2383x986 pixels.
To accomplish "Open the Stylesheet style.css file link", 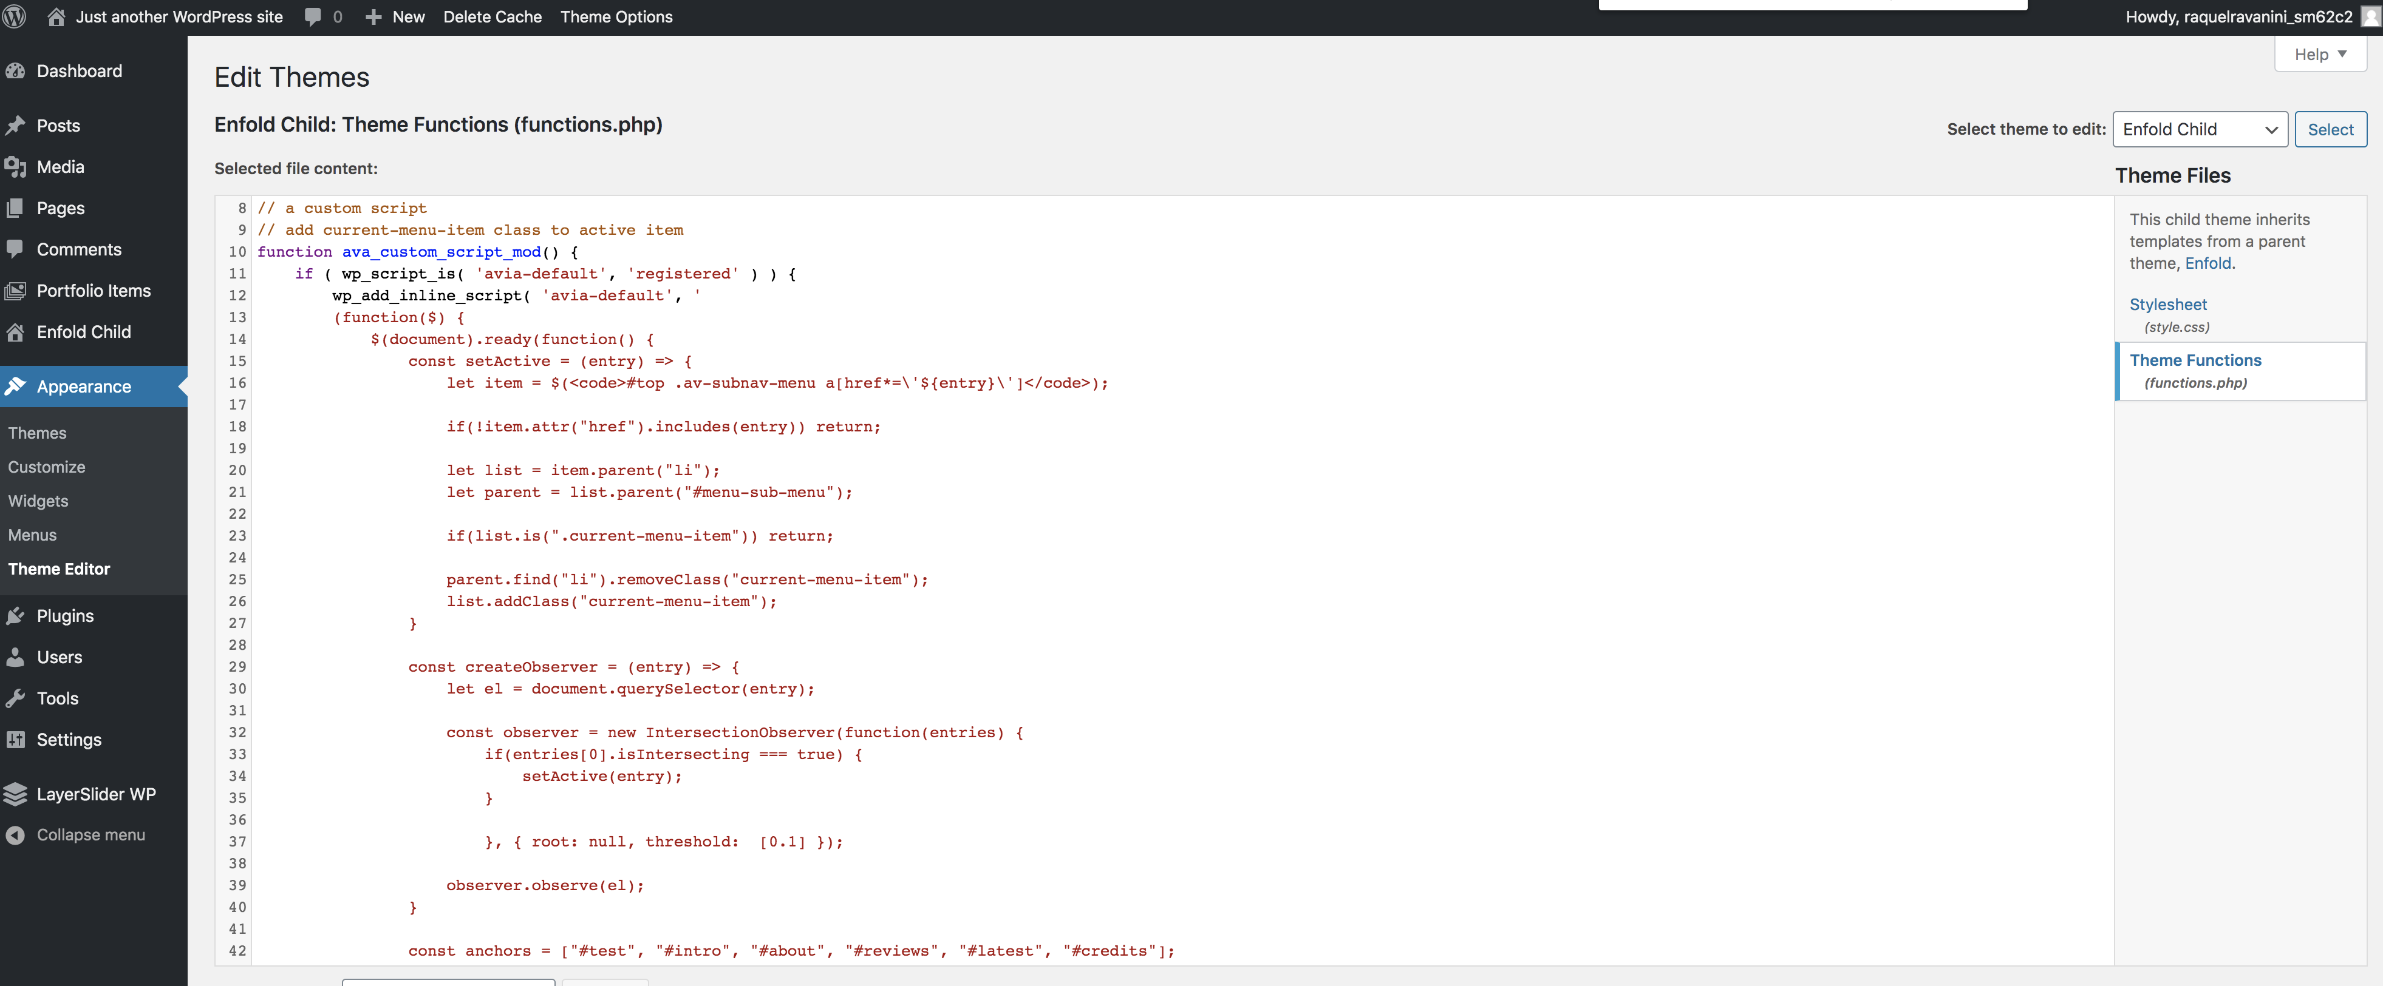I will pyautogui.click(x=2167, y=305).
